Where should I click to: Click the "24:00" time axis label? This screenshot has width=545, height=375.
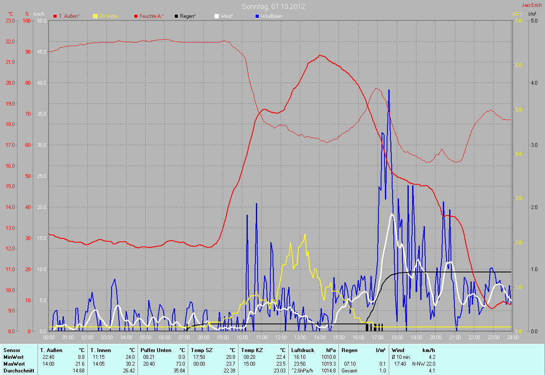tap(513, 338)
